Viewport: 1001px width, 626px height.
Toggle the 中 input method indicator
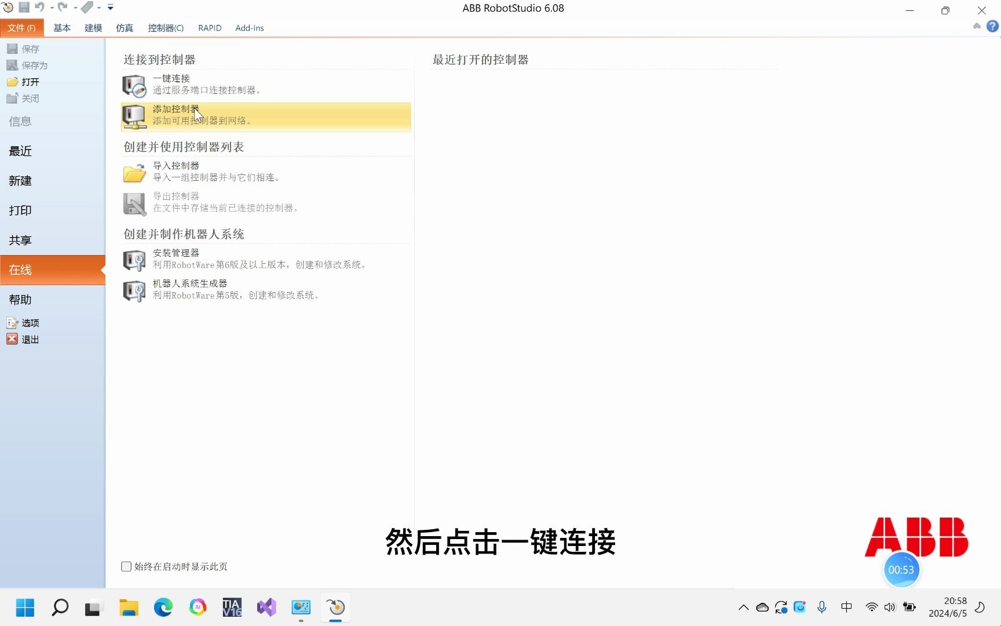(846, 607)
